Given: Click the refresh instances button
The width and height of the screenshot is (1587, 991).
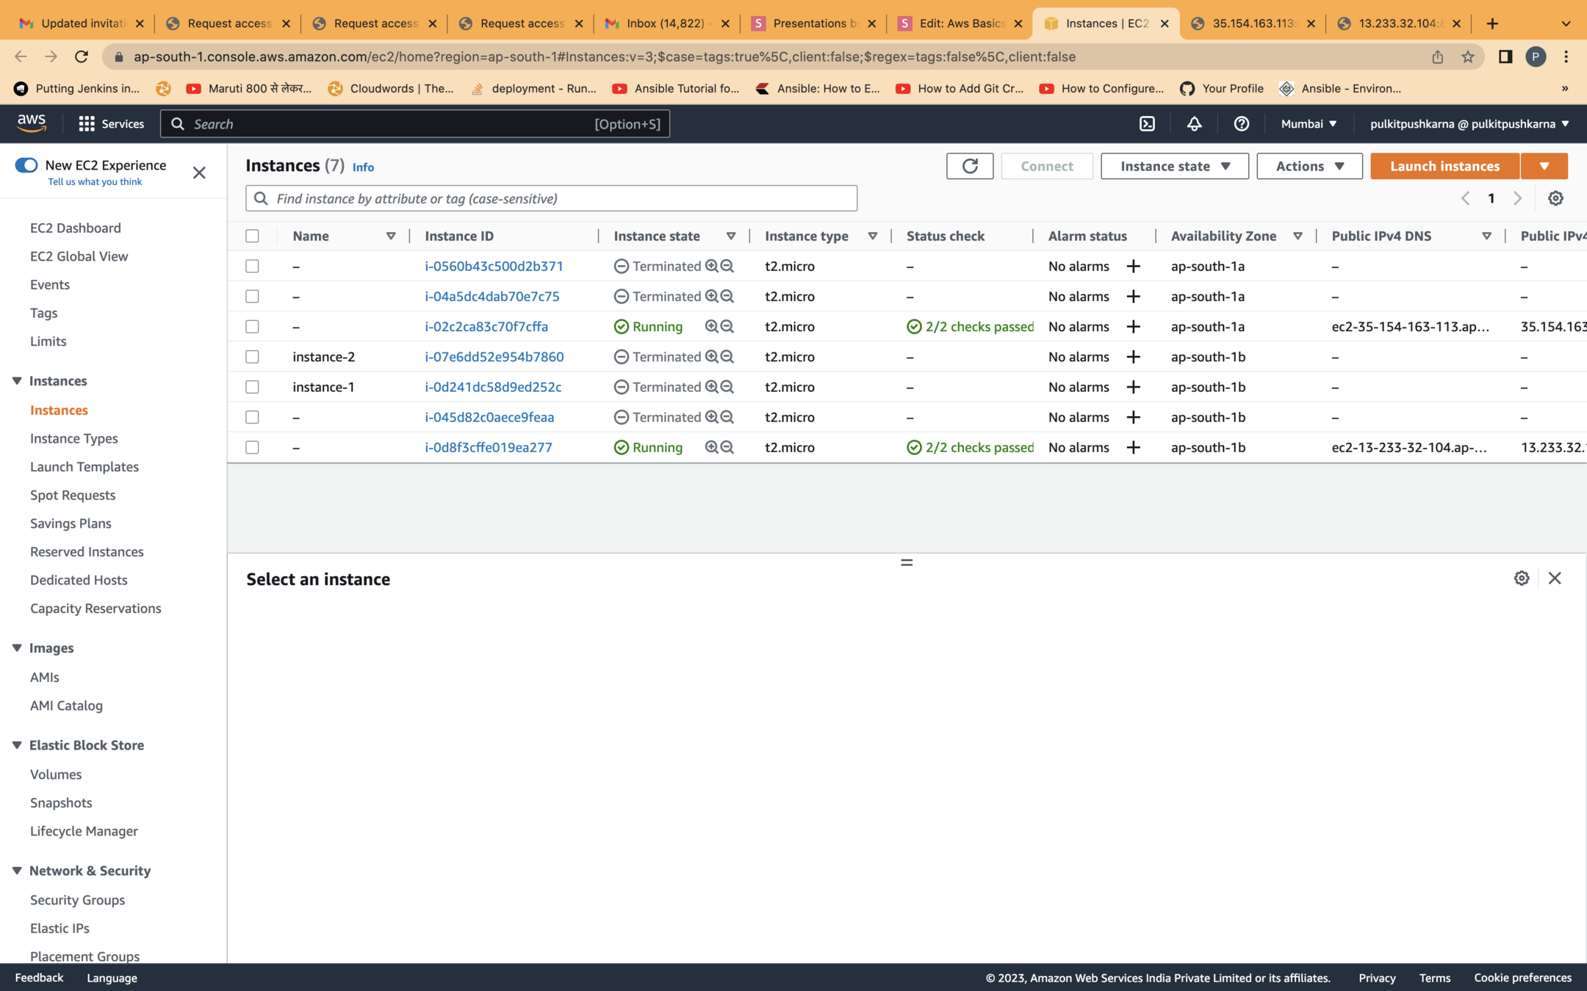Looking at the screenshot, I should [969, 166].
